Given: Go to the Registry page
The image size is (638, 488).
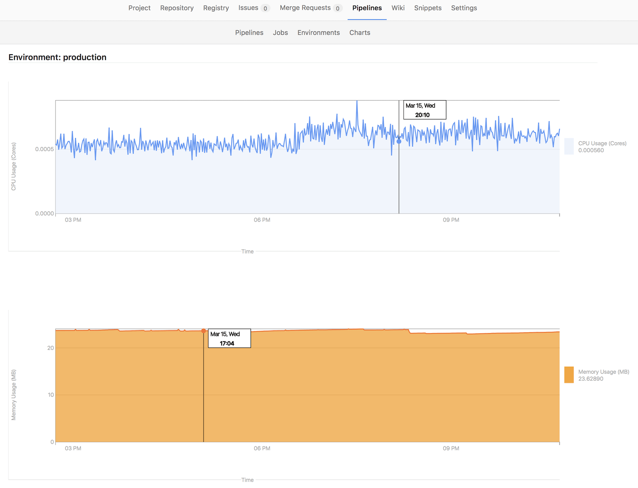Looking at the screenshot, I should pos(216,8).
